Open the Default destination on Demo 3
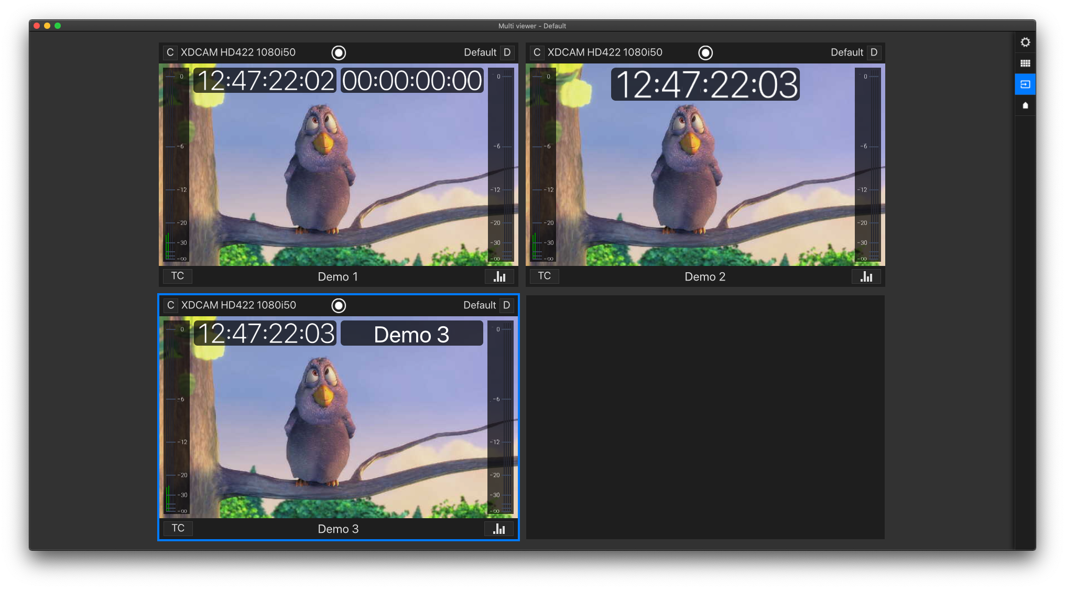1065x589 pixels. [480, 305]
